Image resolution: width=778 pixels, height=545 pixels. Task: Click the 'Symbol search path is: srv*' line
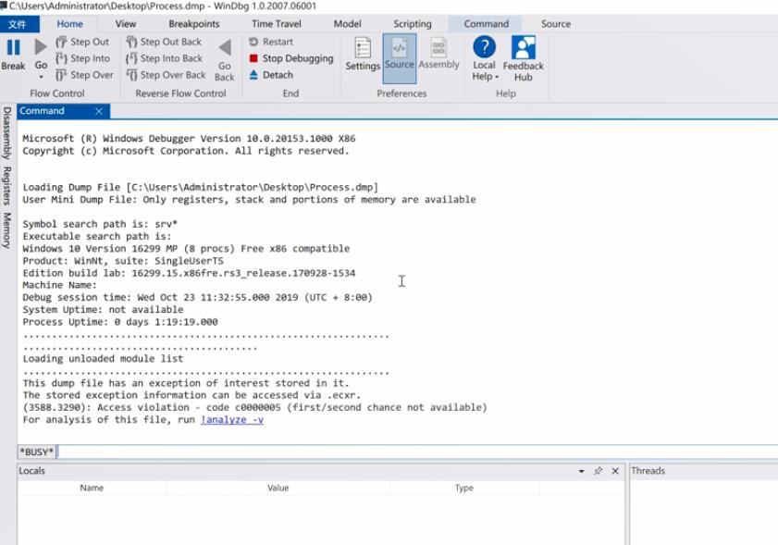click(x=100, y=224)
